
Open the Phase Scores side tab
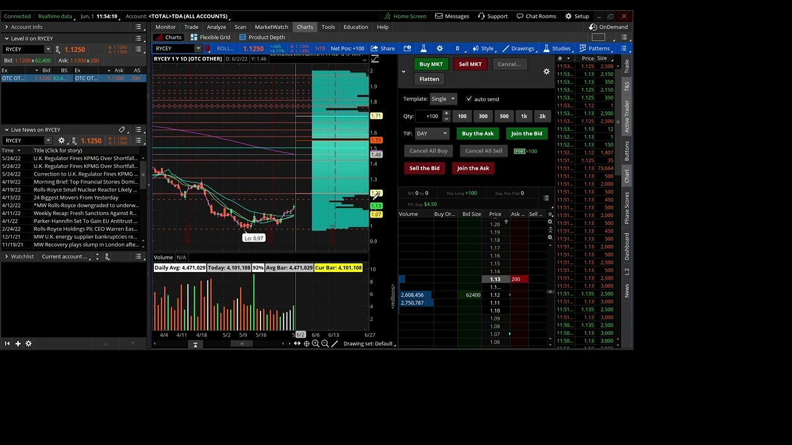[x=626, y=208]
